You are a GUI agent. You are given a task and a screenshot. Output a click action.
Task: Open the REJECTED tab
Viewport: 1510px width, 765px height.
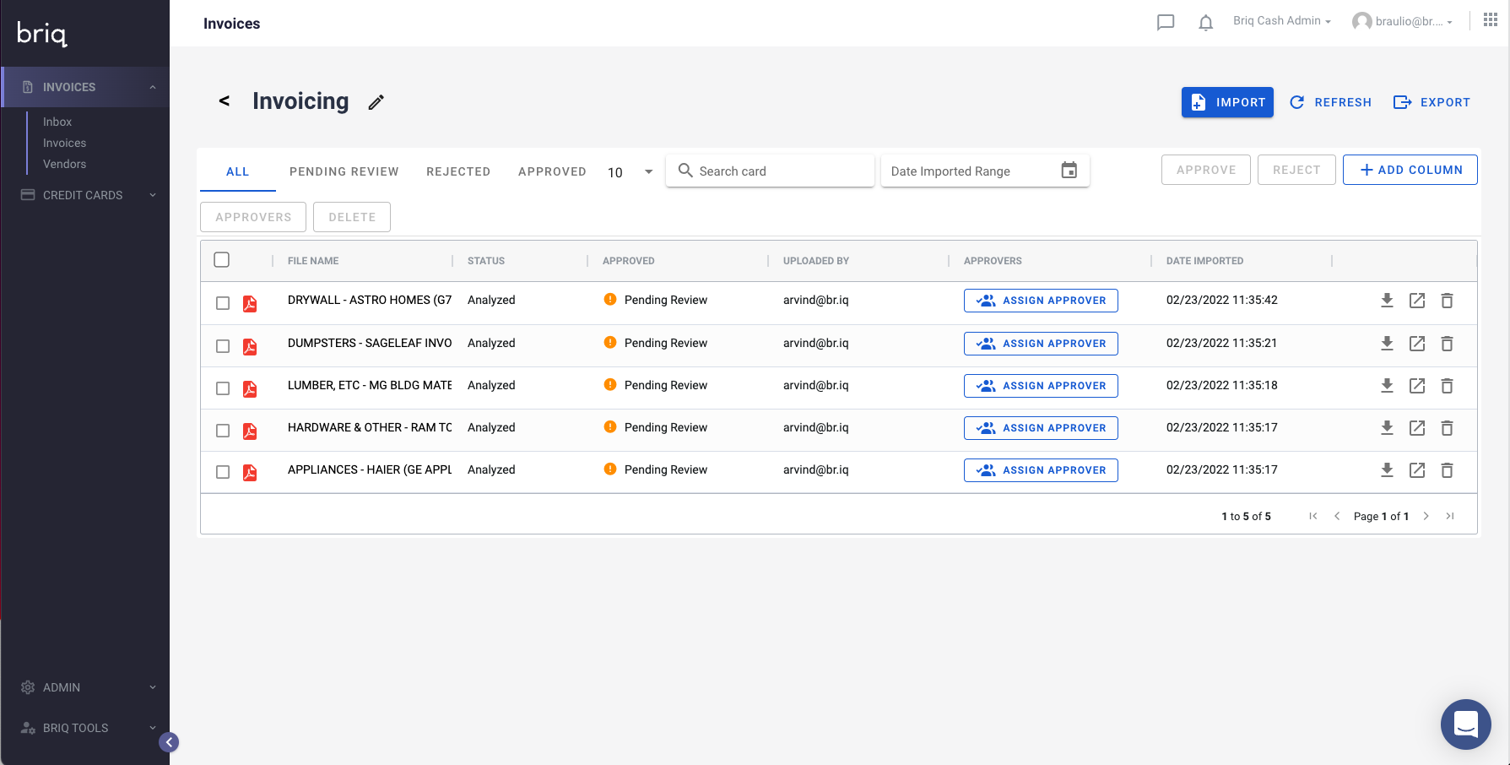point(458,171)
